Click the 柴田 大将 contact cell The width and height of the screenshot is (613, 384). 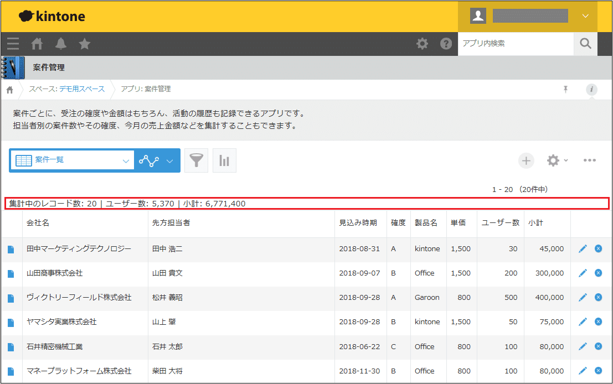tap(167, 371)
